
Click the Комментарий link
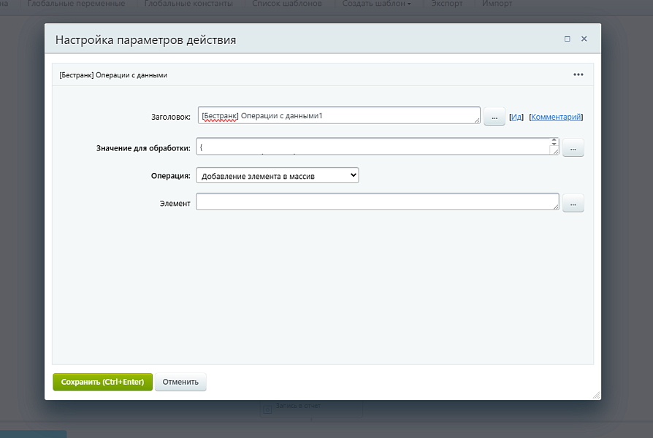pos(555,117)
